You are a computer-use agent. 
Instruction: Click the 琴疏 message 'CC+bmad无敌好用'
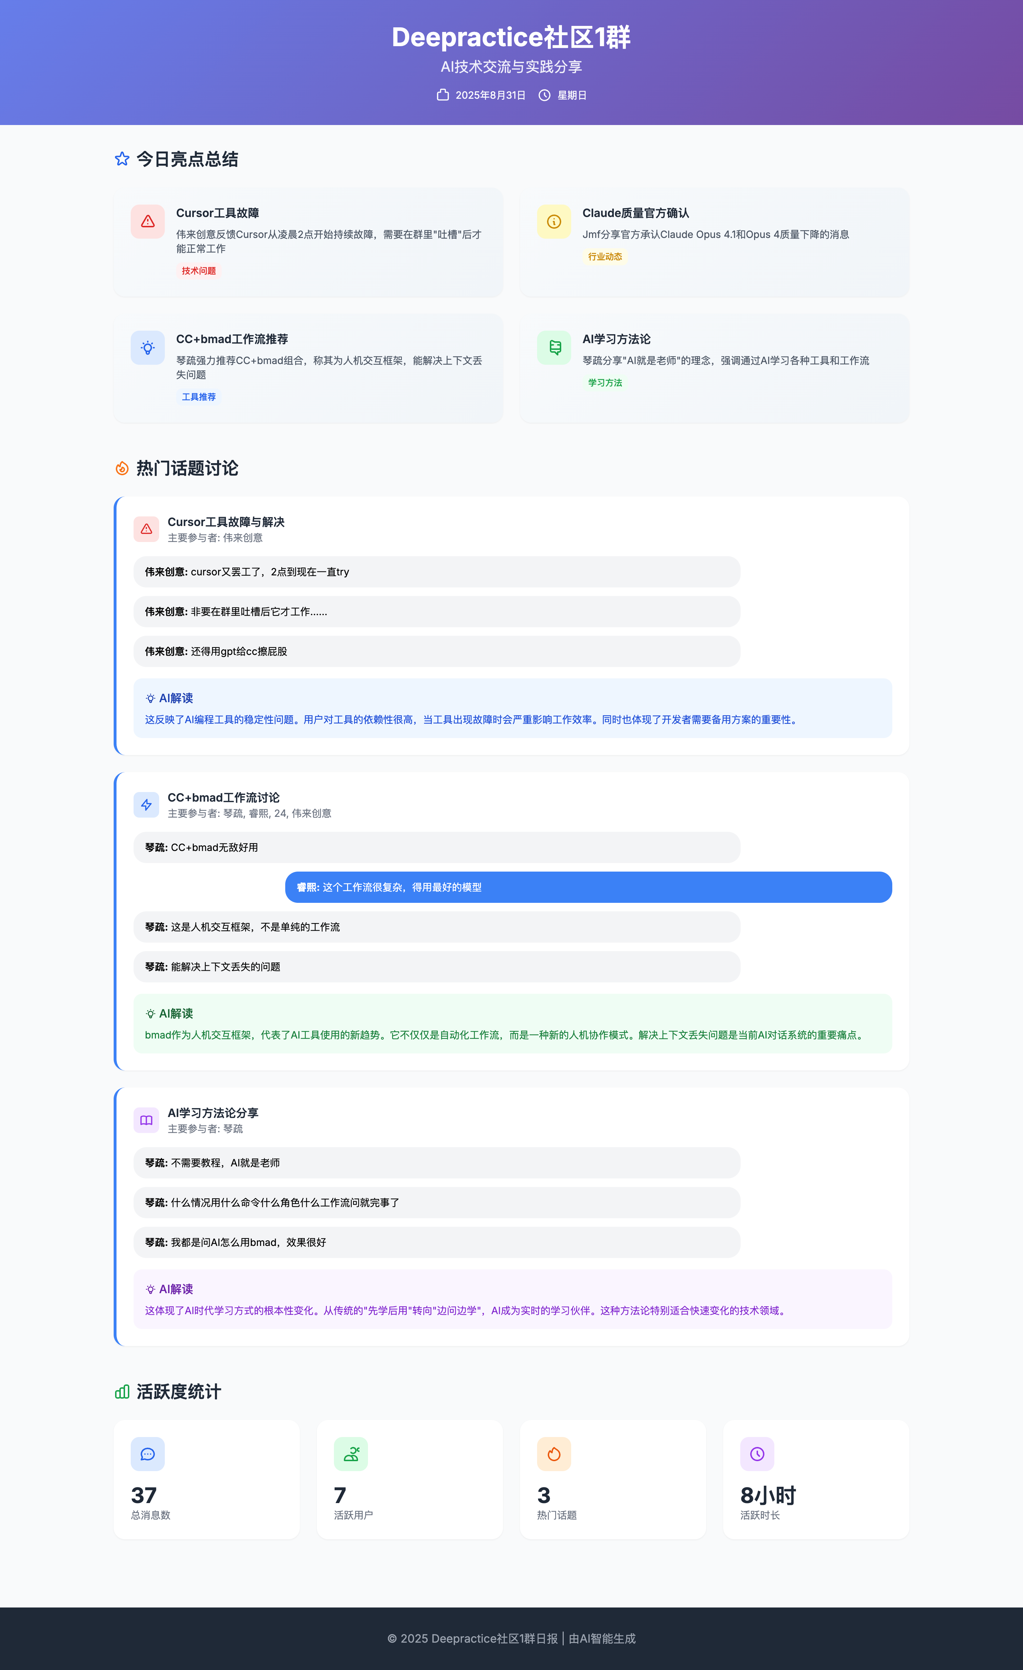click(437, 847)
